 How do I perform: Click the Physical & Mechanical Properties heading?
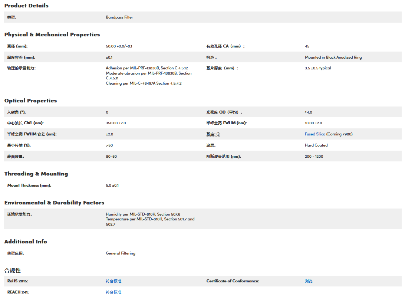52,35
